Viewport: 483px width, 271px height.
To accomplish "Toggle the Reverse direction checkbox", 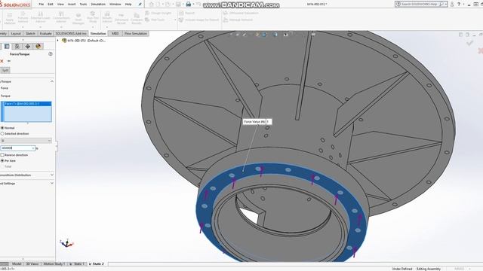I will tap(2, 155).
